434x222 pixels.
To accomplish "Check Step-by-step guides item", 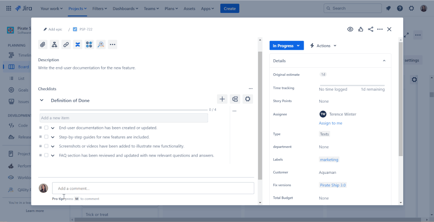I will tap(46, 137).
